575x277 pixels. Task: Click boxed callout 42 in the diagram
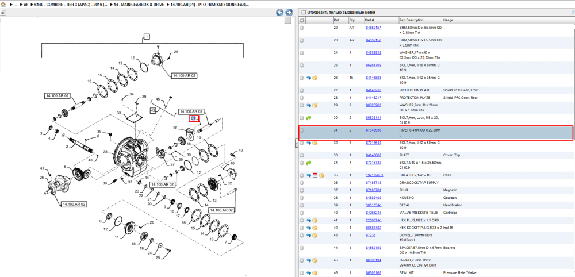click(154, 110)
